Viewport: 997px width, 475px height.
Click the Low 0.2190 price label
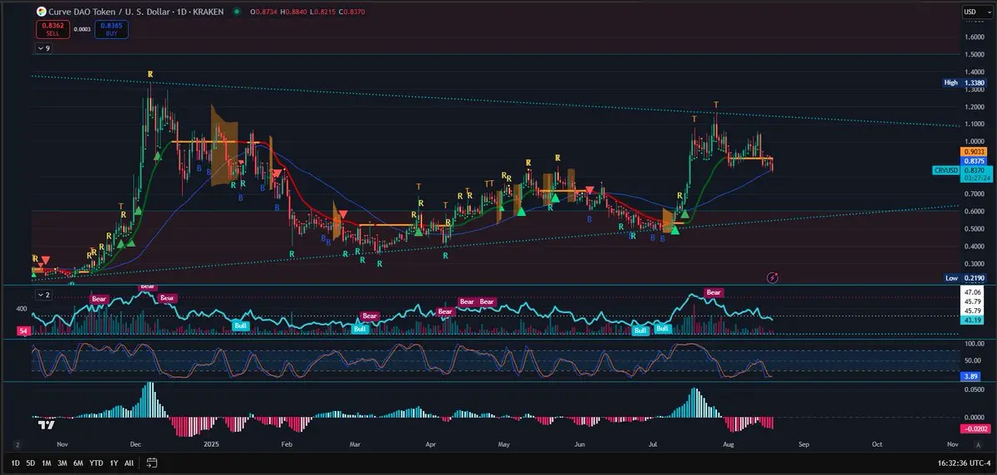point(964,278)
